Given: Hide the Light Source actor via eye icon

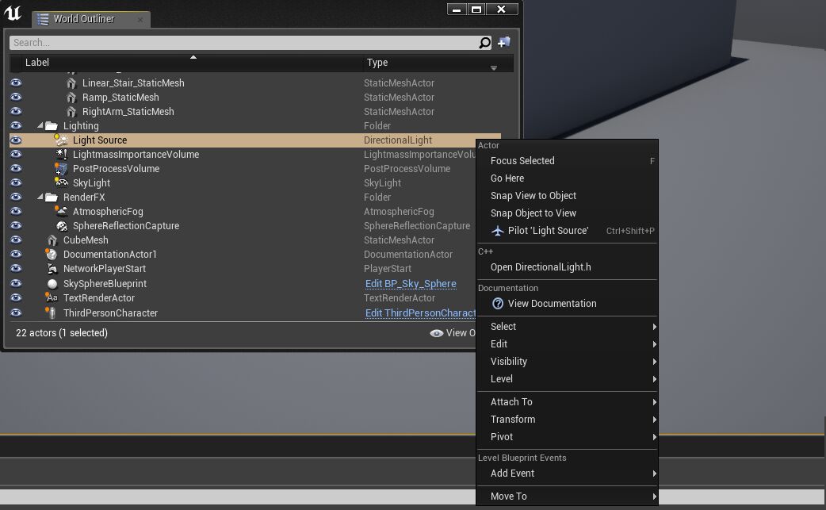Looking at the screenshot, I should [x=16, y=140].
